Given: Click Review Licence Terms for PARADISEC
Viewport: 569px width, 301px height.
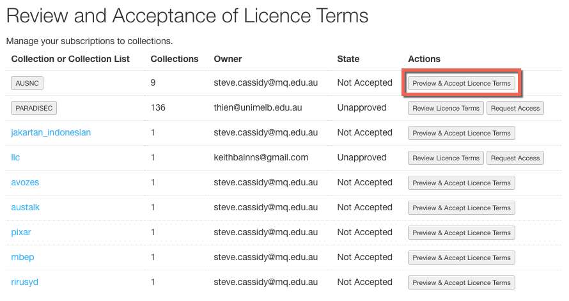Looking at the screenshot, I should pos(446,108).
